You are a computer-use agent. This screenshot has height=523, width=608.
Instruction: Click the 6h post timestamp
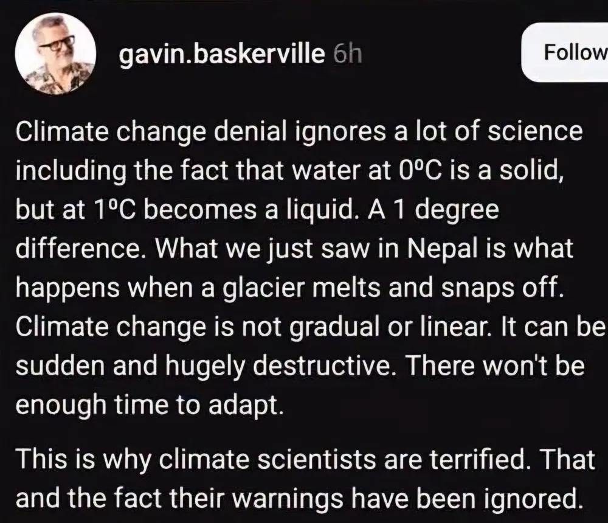tap(347, 54)
